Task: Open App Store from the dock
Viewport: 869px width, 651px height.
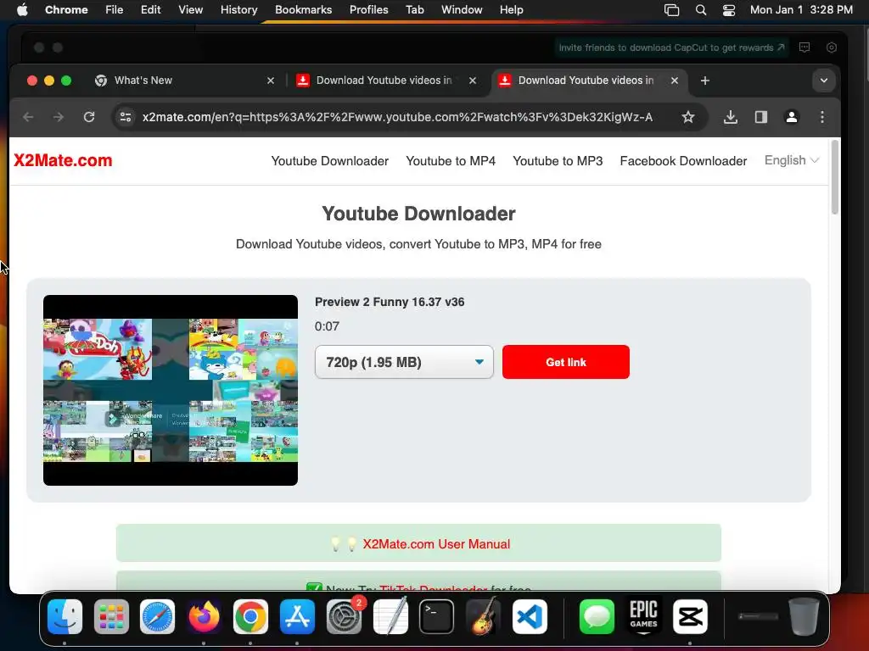Action: (x=297, y=617)
